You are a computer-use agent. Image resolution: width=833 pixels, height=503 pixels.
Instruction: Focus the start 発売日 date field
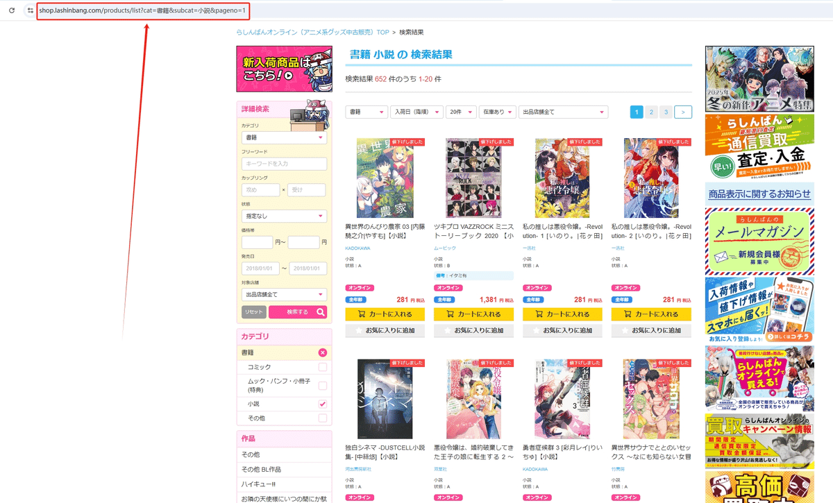click(260, 268)
